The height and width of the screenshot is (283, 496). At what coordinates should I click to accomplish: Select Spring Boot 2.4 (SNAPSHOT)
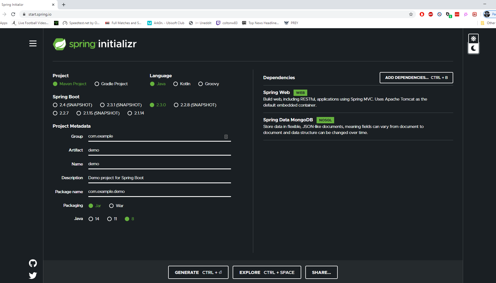click(72, 105)
